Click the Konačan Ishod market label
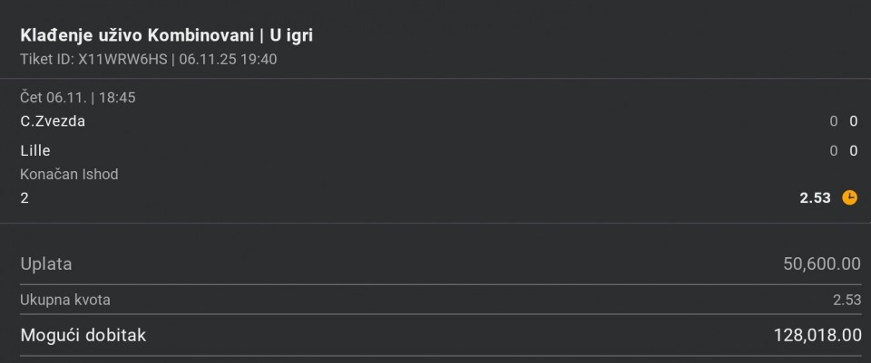Viewport: 871px width, 363px height. (69, 174)
